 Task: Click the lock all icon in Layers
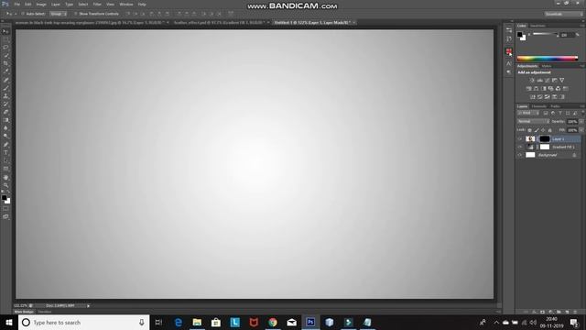coord(549,130)
